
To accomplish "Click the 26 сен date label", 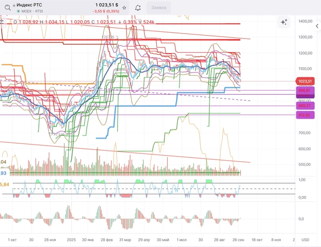I will 238,240.
